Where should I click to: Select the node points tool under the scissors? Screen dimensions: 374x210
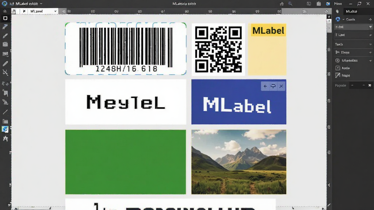pos(5,83)
